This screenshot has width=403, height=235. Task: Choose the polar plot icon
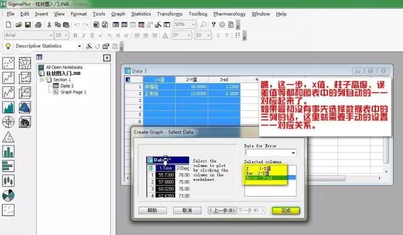click(8, 122)
